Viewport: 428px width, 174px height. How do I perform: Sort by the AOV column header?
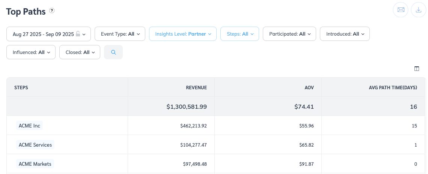309,87
